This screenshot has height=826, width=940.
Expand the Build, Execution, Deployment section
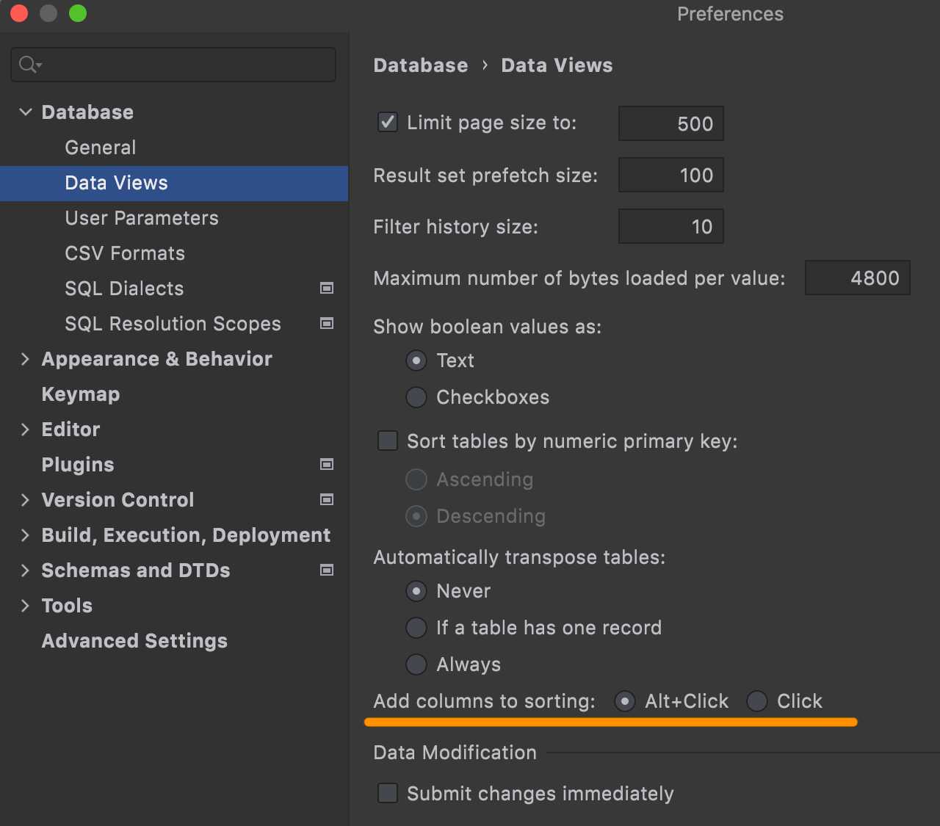tap(26, 535)
